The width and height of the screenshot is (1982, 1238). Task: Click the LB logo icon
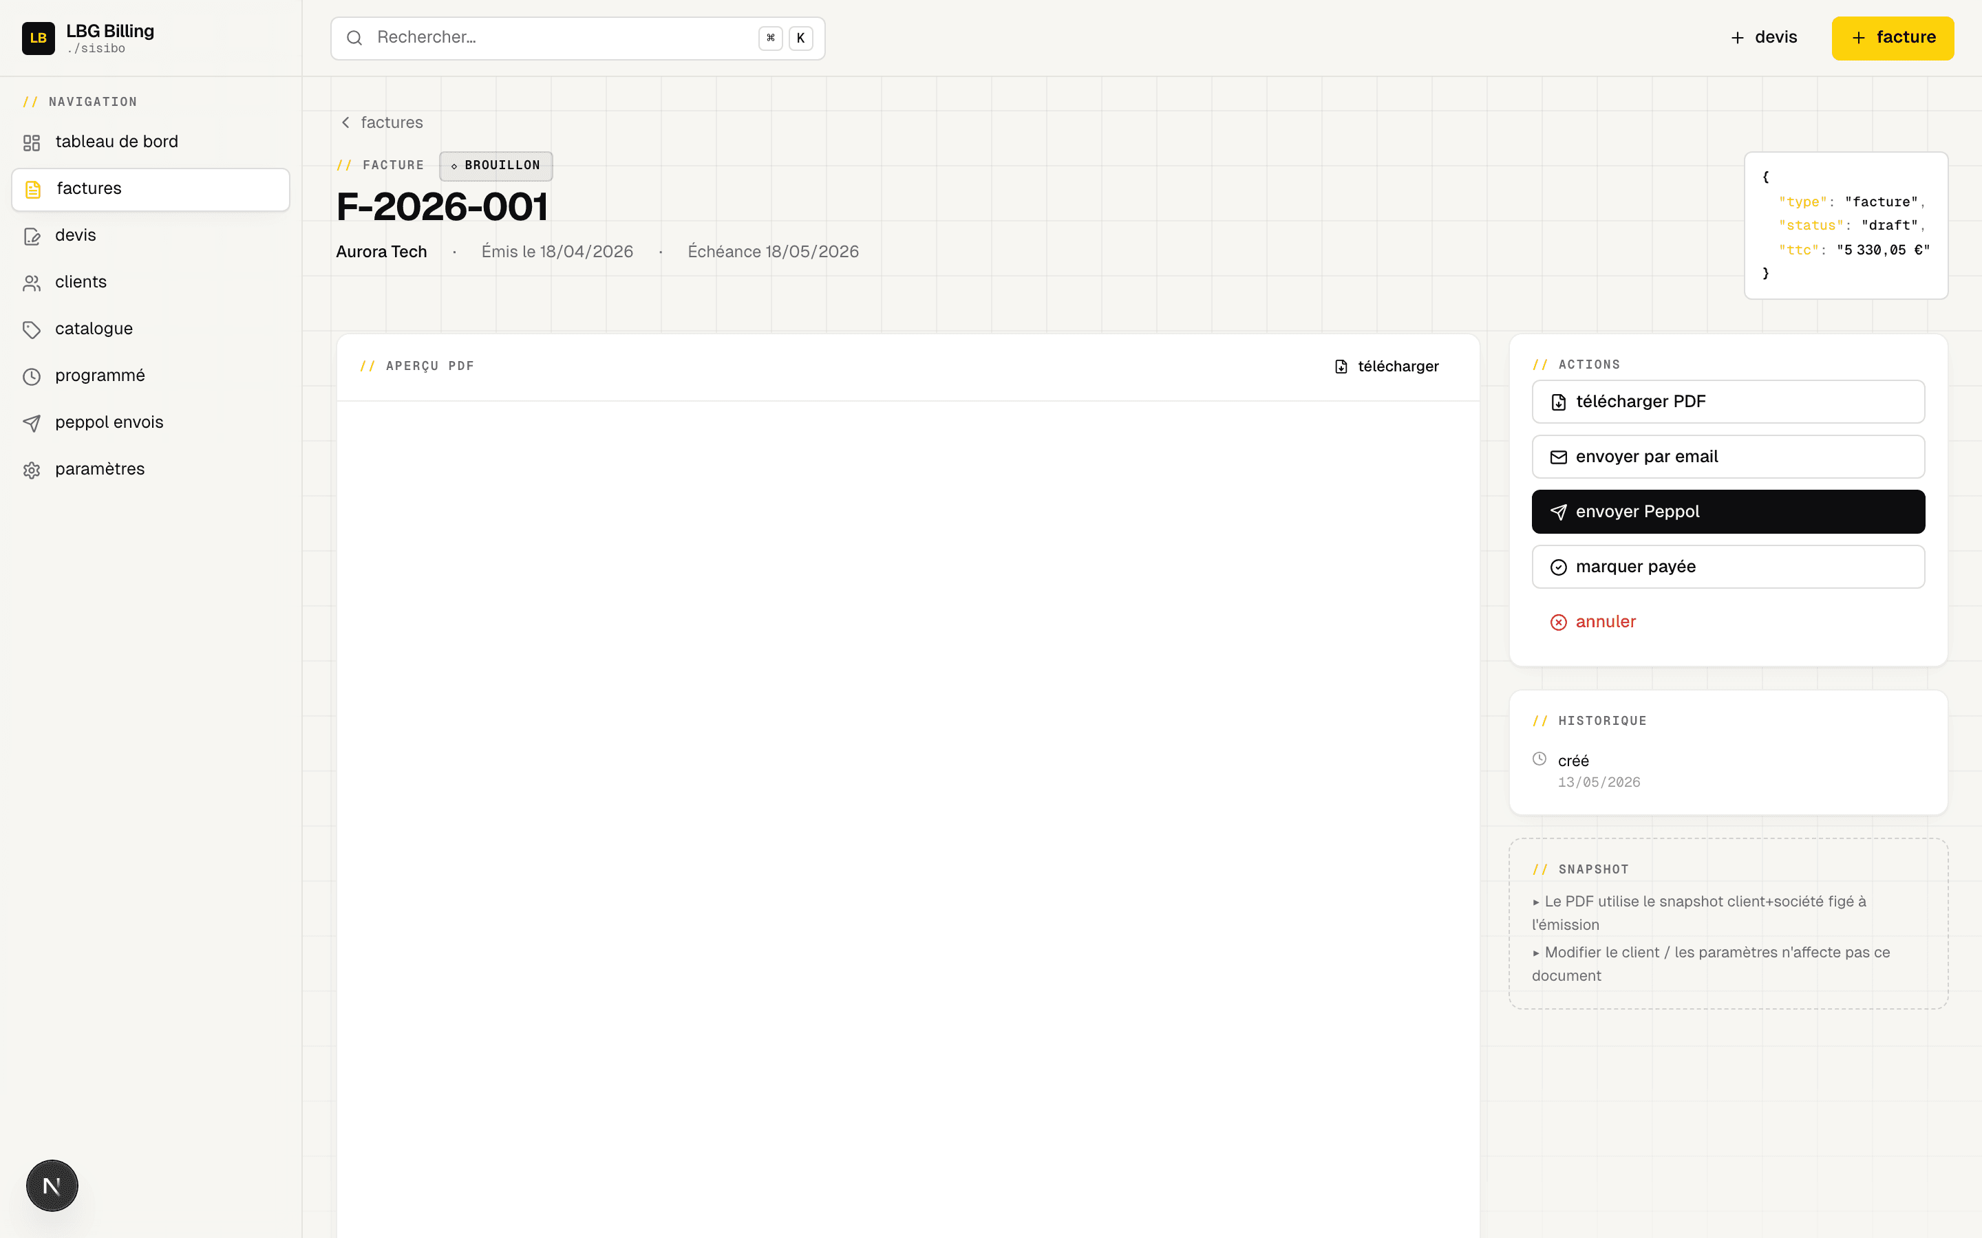(x=38, y=38)
